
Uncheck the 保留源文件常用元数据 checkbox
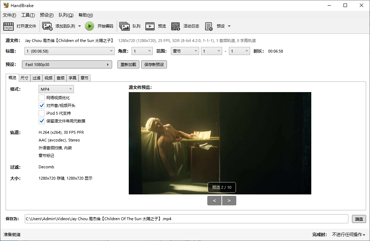tap(41, 121)
